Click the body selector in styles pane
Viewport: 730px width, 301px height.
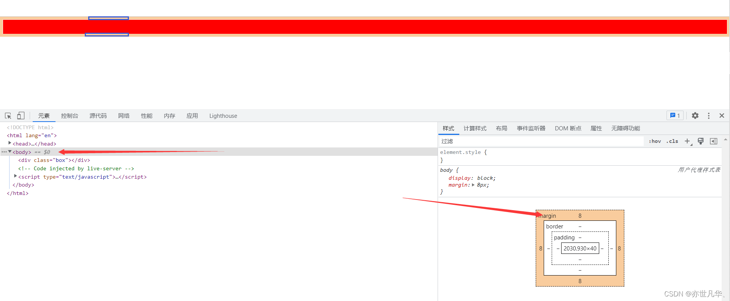[446, 170]
